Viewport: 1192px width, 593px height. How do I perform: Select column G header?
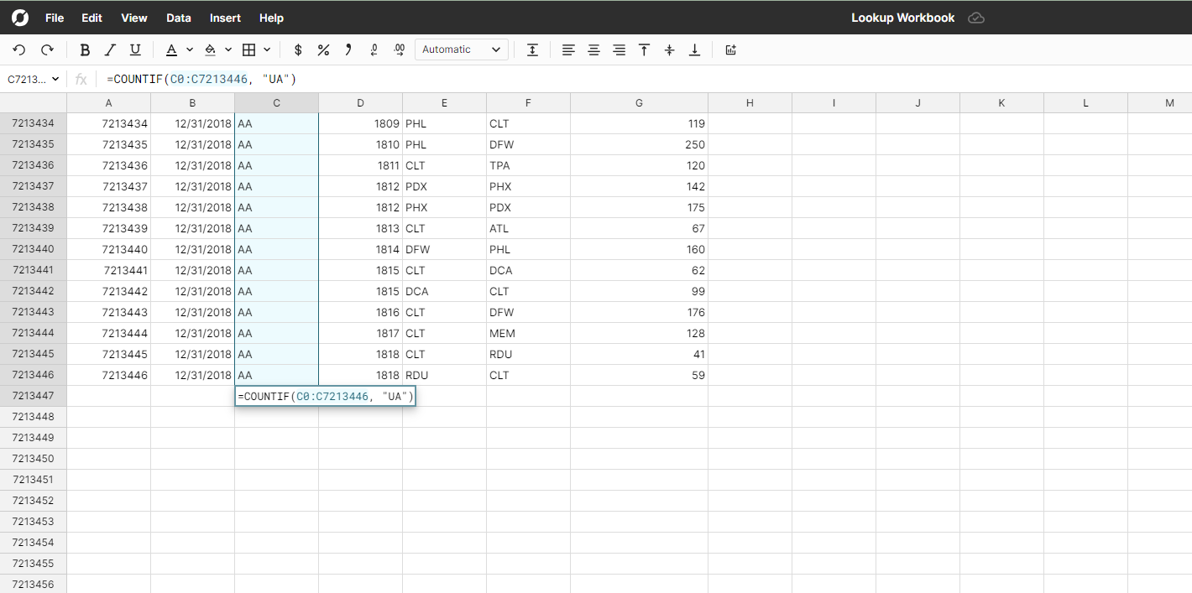[x=639, y=103]
